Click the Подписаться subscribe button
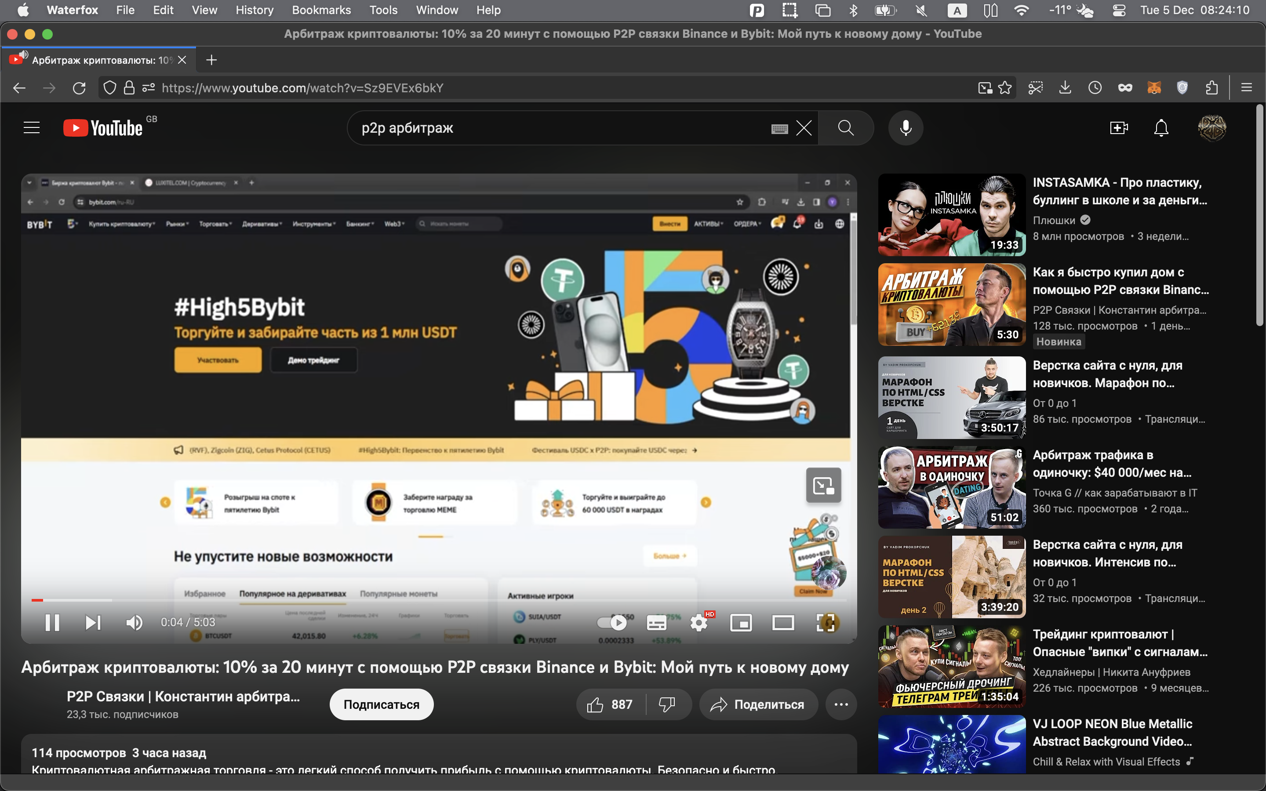This screenshot has width=1266, height=791. pos(382,705)
